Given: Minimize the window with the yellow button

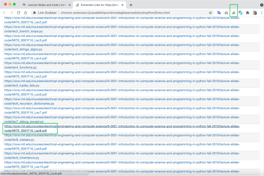Looking at the screenshot, I should 10,4.
